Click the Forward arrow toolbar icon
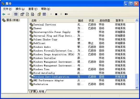This screenshot has width=140, height=99. (9, 14)
